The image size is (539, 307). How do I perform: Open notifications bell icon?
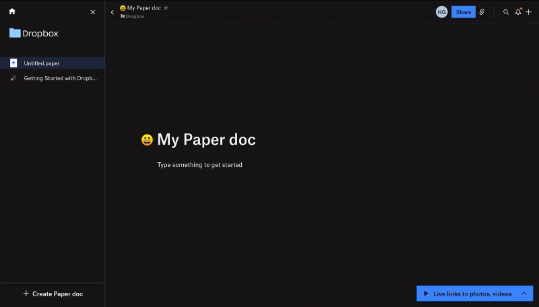[x=518, y=12]
